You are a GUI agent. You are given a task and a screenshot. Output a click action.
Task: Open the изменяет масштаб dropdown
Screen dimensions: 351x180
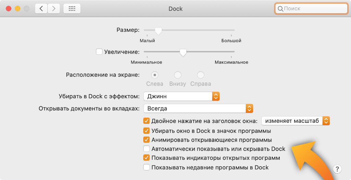coord(295,121)
